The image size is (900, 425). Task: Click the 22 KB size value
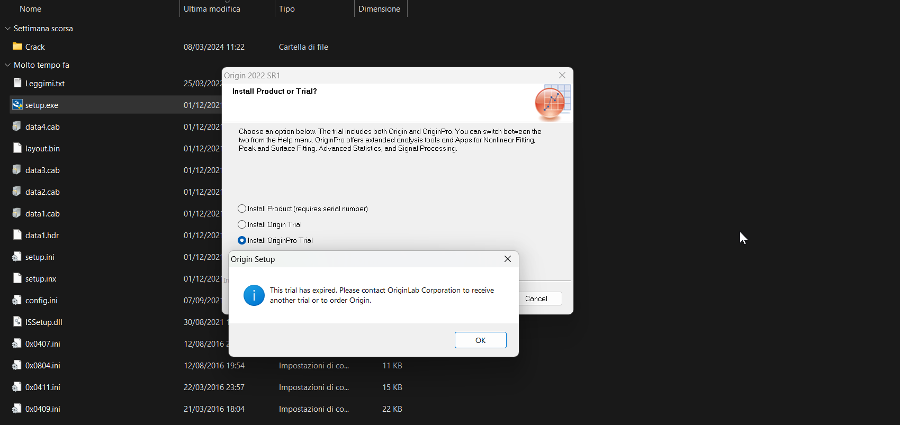coord(392,409)
